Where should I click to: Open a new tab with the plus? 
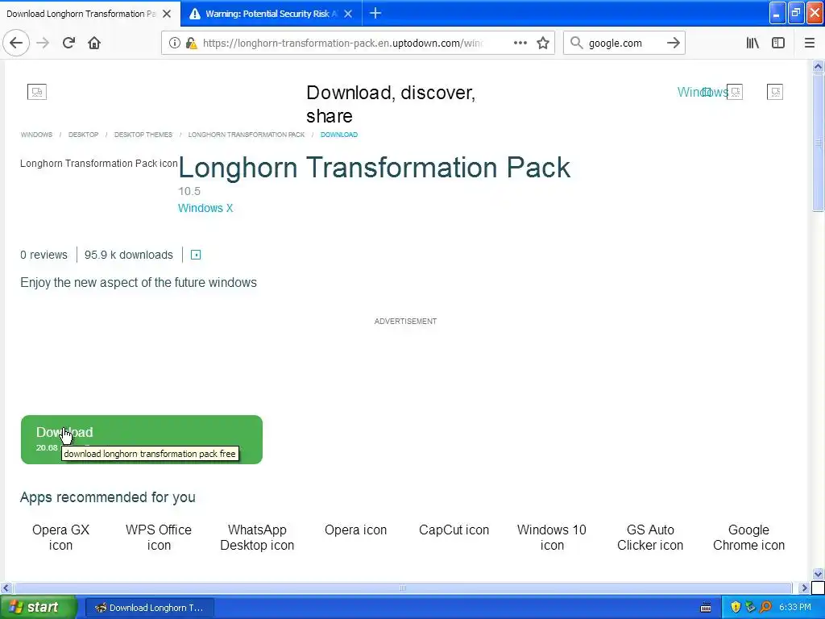tap(375, 13)
